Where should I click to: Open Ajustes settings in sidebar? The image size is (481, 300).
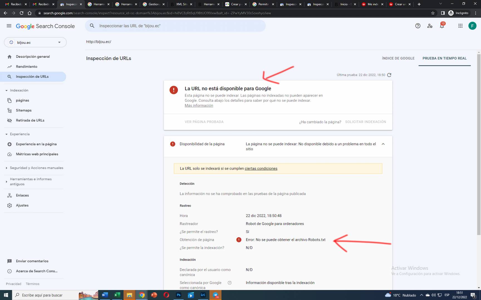(22, 206)
